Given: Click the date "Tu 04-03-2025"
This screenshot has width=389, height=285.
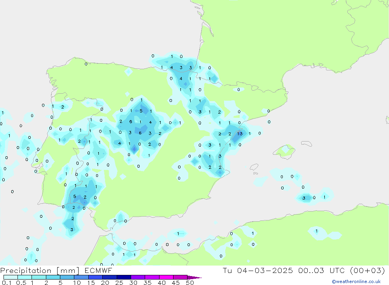Looking at the screenshot, I should 258,270.
